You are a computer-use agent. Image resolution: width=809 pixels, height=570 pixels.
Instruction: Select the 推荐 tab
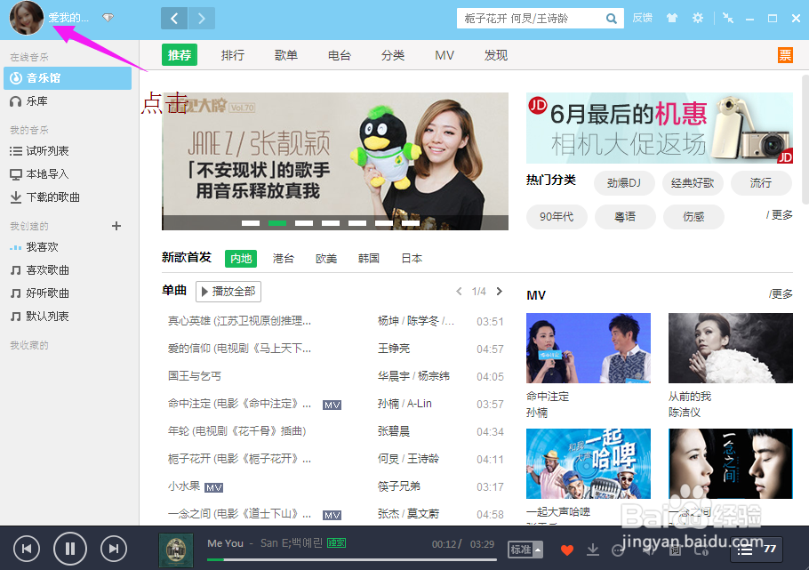tap(180, 55)
